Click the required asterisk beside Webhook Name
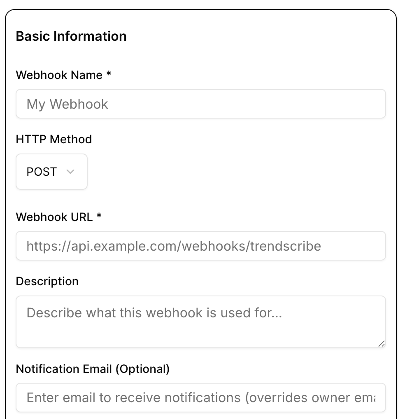This screenshot has height=419, width=405. pyautogui.click(x=109, y=75)
